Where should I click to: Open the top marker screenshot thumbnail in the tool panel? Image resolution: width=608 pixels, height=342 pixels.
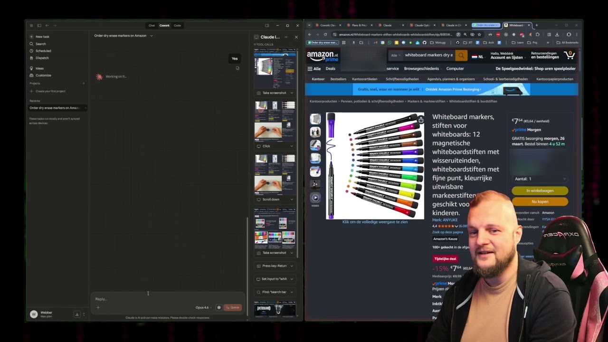(x=275, y=67)
